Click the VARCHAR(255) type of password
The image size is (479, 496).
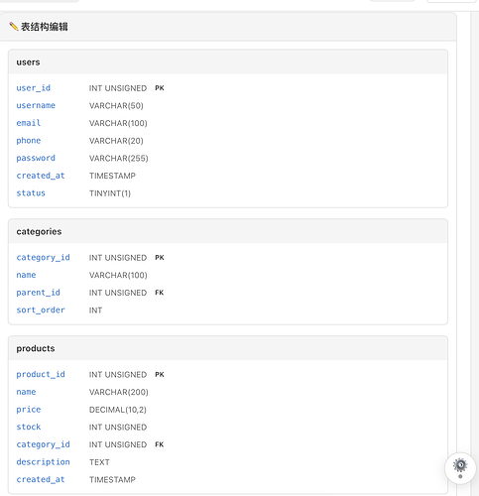click(x=119, y=159)
